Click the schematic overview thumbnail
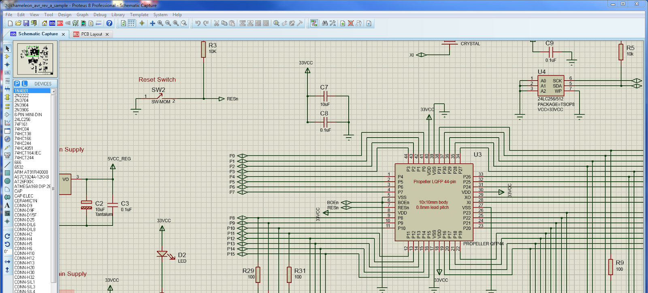The height and width of the screenshot is (293, 648). tap(35, 59)
